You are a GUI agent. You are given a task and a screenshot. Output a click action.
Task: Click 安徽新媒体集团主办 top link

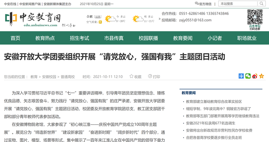point(58,4)
